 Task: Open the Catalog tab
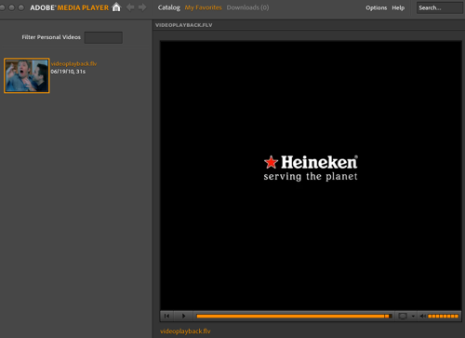coord(169,7)
